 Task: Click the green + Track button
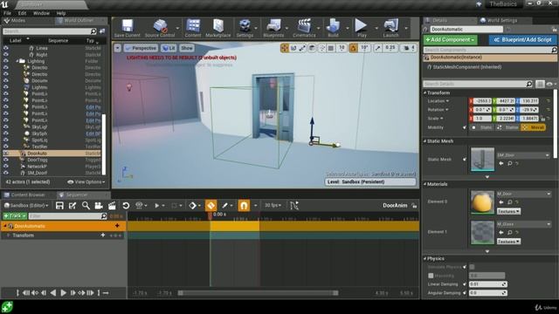15,215
